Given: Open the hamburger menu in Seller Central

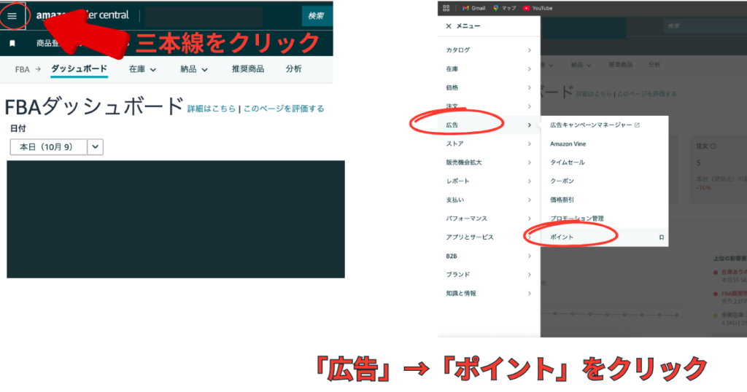Looking at the screenshot, I should (x=12, y=16).
